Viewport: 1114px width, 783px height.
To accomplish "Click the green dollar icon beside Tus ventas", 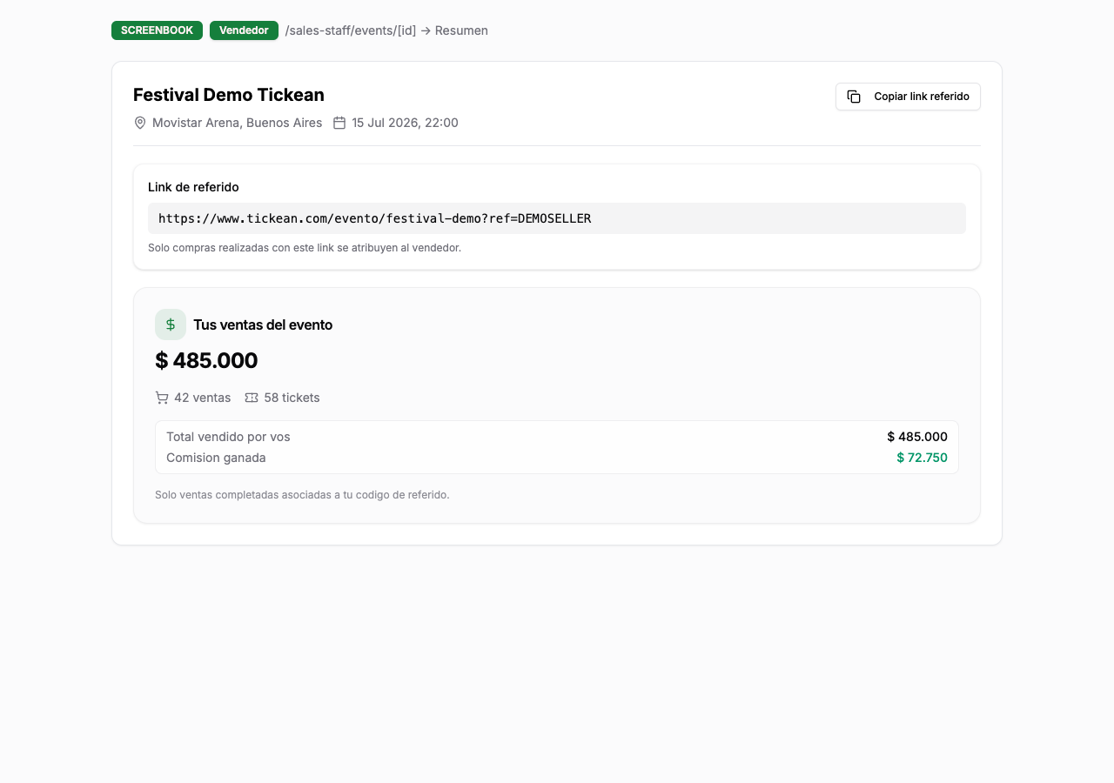I will tap(171, 325).
